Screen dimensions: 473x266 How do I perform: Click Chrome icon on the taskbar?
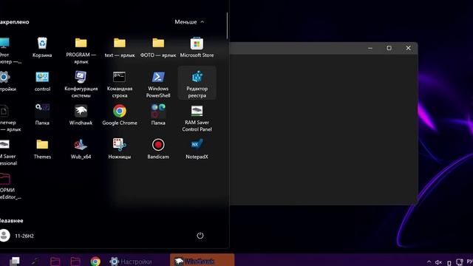pos(95,261)
